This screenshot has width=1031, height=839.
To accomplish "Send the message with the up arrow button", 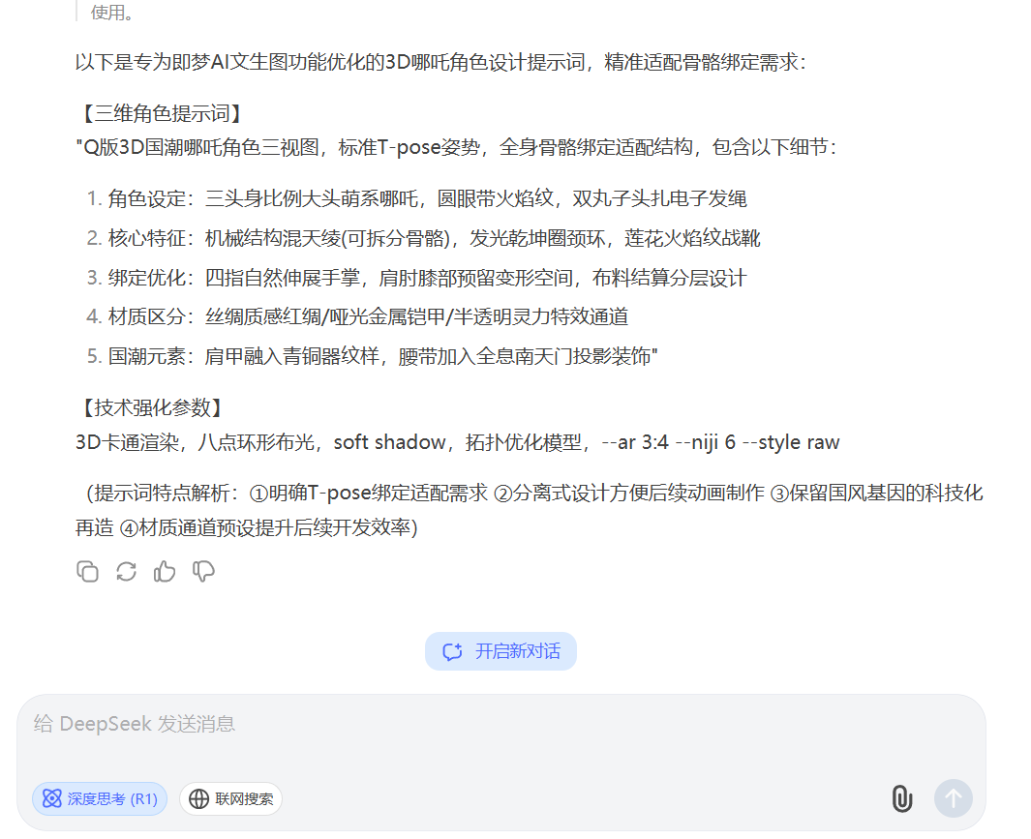I will pyautogui.click(x=954, y=799).
